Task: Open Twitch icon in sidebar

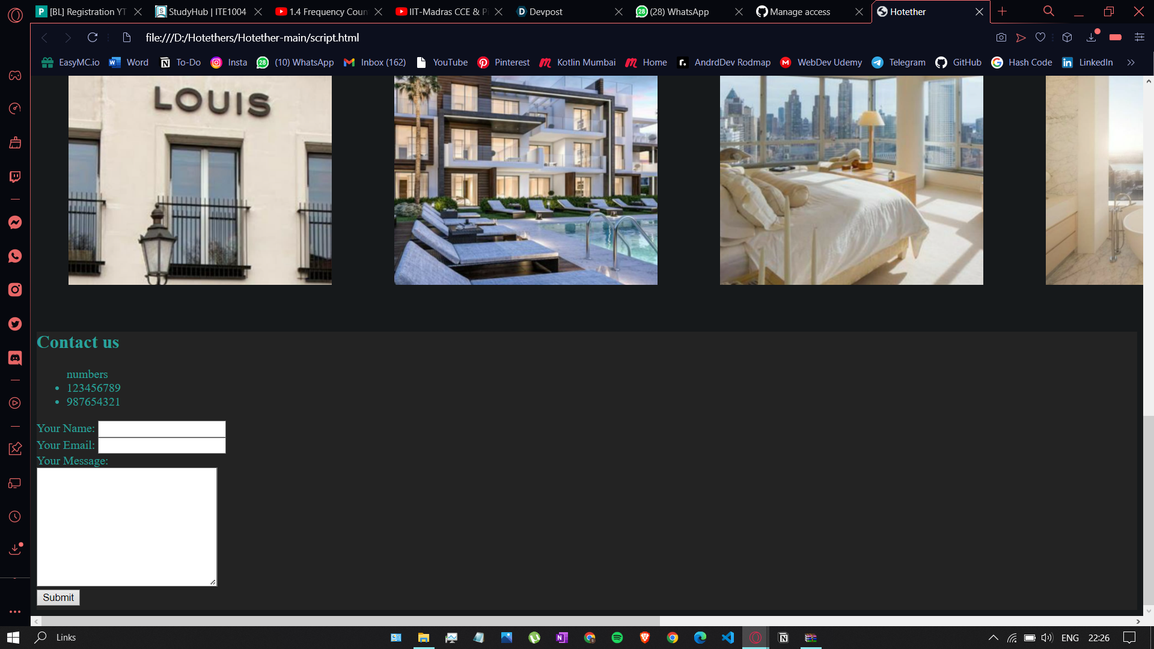Action: (x=15, y=177)
